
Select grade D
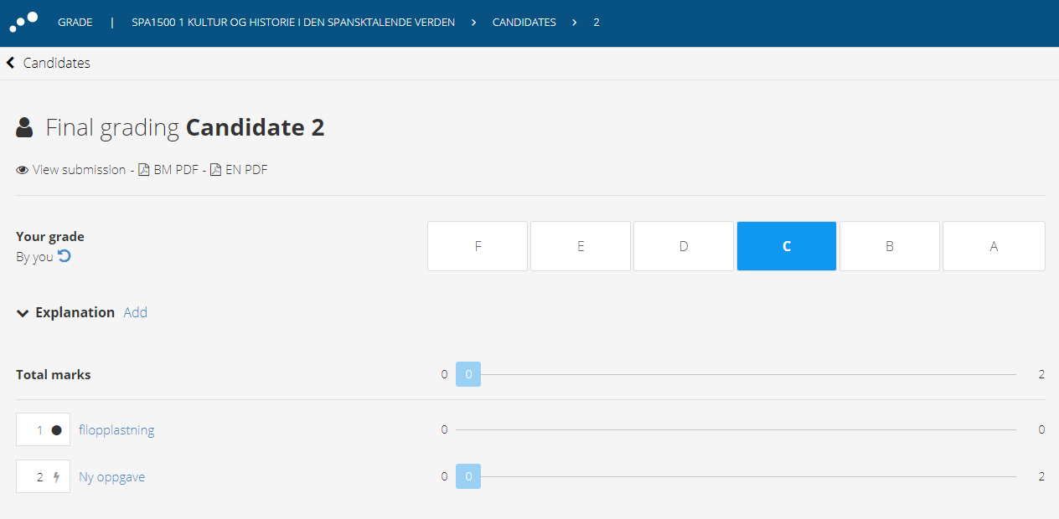(684, 246)
